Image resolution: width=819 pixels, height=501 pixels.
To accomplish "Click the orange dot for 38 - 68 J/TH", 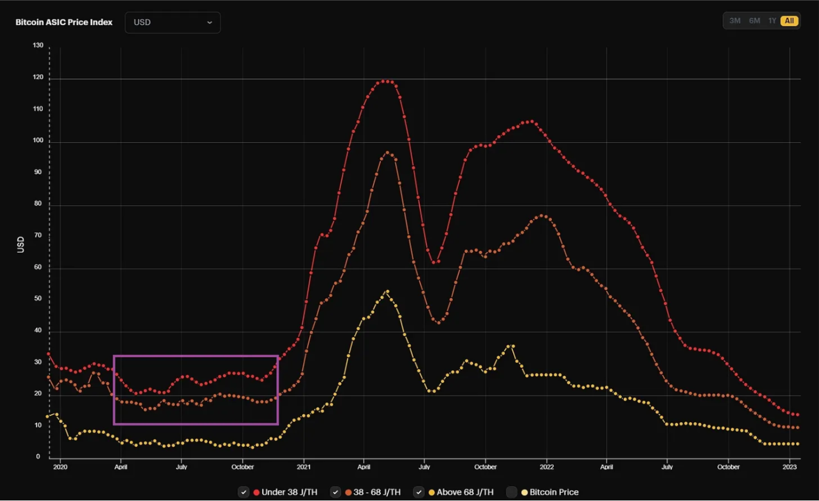I will (348, 492).
